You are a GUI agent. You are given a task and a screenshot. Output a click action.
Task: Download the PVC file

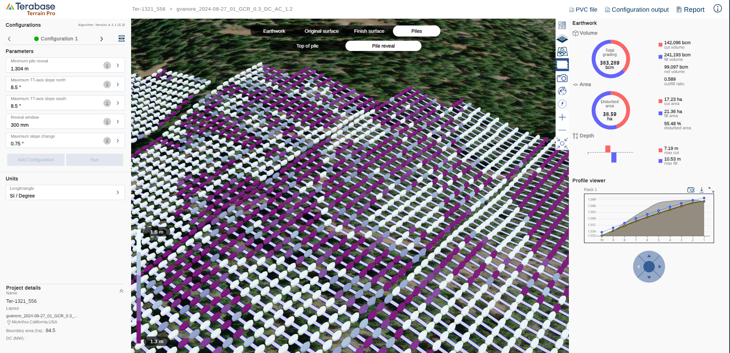pos(583,10)
